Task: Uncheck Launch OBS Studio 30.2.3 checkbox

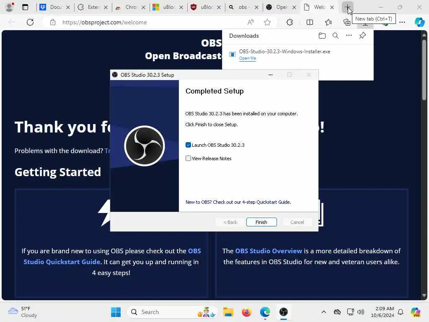Action: pos(188,145)
